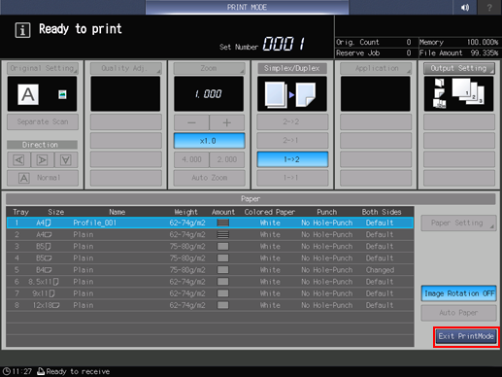Select tray 2 A4 Plain row

pyautogui.click(x=210, y=234)
